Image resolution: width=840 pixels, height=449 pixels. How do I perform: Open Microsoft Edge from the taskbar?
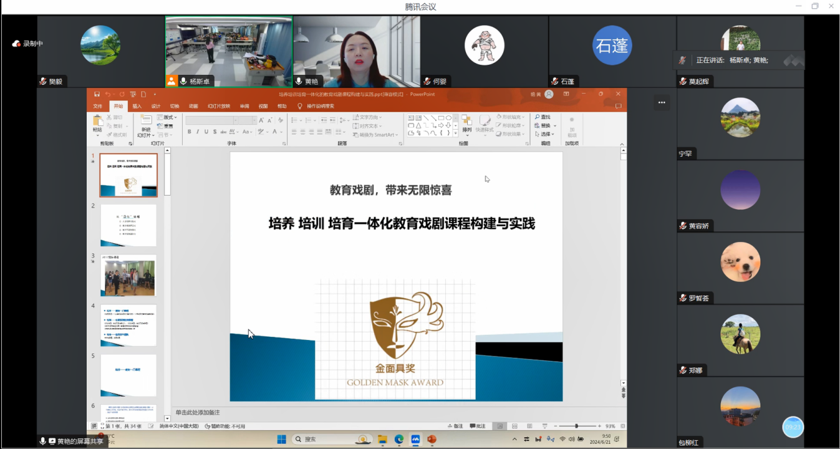click(x=399, y=439)
